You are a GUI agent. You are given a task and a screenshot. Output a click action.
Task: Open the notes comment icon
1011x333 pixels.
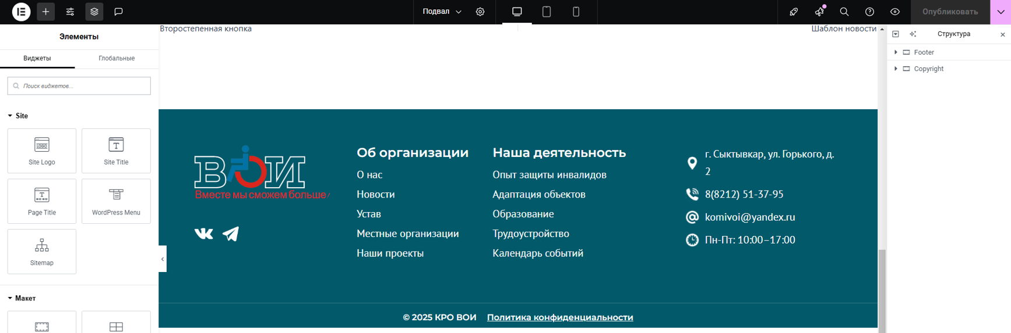click(x=118, y=12)
